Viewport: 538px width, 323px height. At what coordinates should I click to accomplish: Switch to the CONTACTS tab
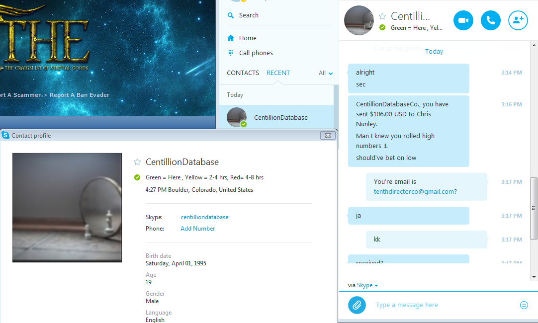243,73
